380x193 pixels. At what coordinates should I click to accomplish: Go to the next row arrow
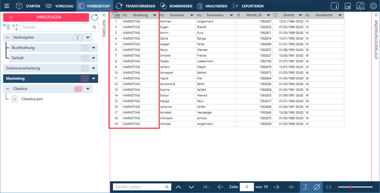click(276, 187)
